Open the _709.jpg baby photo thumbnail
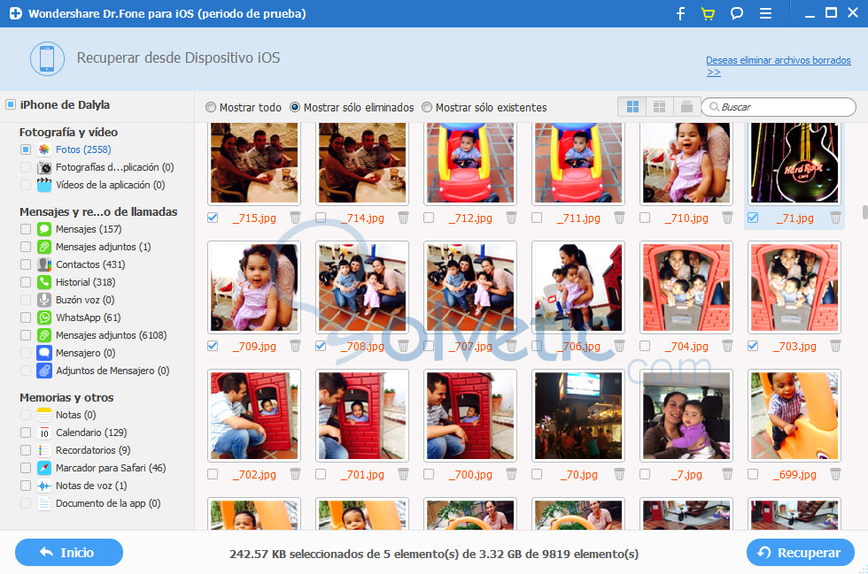Image resolution: width=868 pixels, height=574 pixels. click(254, 287)
